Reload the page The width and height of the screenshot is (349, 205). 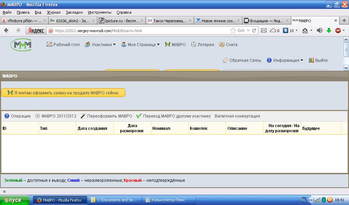[254, 30]
